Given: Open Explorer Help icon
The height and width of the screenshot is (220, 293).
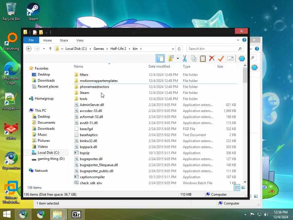Looking at the screenshot, I should click(x=244, y=40).
